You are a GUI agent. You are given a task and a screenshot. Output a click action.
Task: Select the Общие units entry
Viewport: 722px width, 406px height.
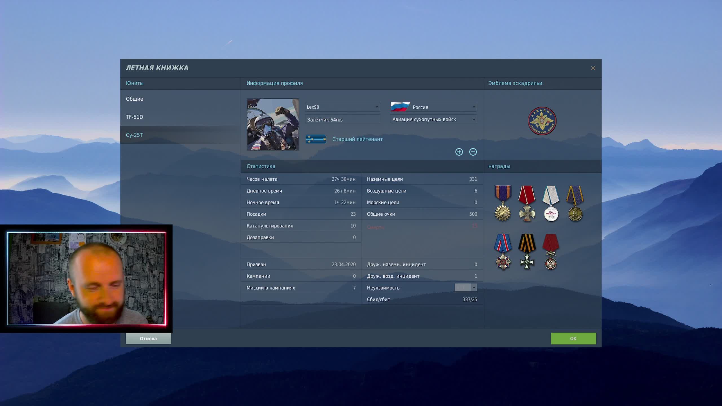135,99
